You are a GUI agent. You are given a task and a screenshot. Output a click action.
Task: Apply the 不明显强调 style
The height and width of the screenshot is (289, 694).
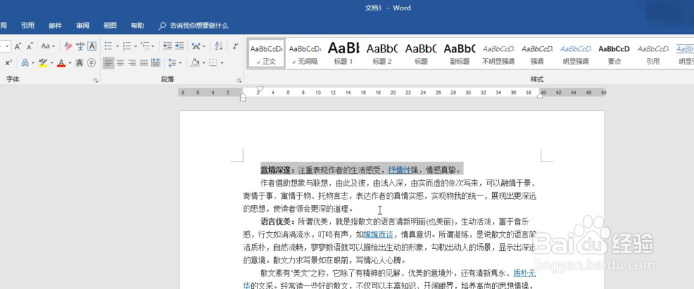coord(498,53)
